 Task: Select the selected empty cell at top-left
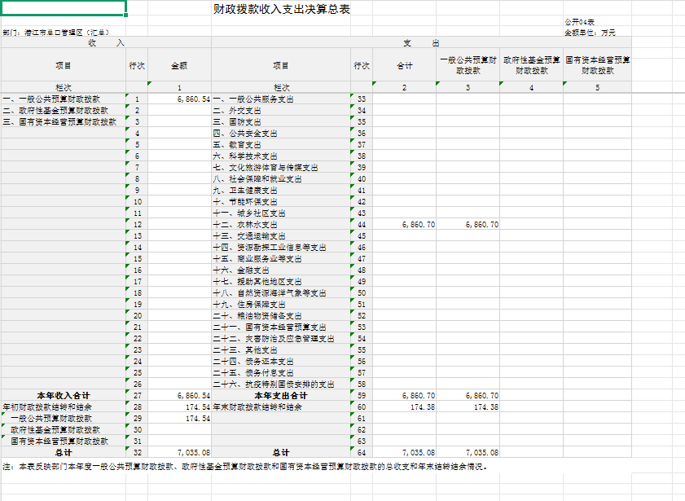pos(64,8)
